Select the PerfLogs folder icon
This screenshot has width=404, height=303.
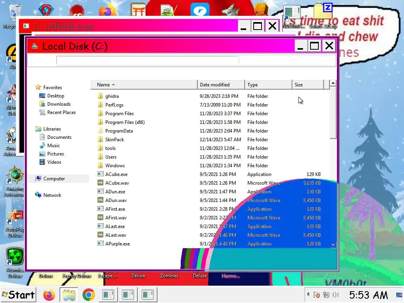101,105
